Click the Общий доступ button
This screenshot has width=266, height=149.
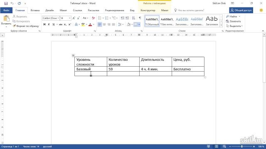[241, 10]
